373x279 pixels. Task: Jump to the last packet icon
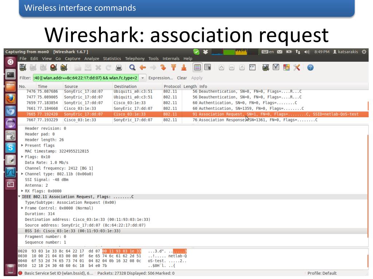(184, 68)
